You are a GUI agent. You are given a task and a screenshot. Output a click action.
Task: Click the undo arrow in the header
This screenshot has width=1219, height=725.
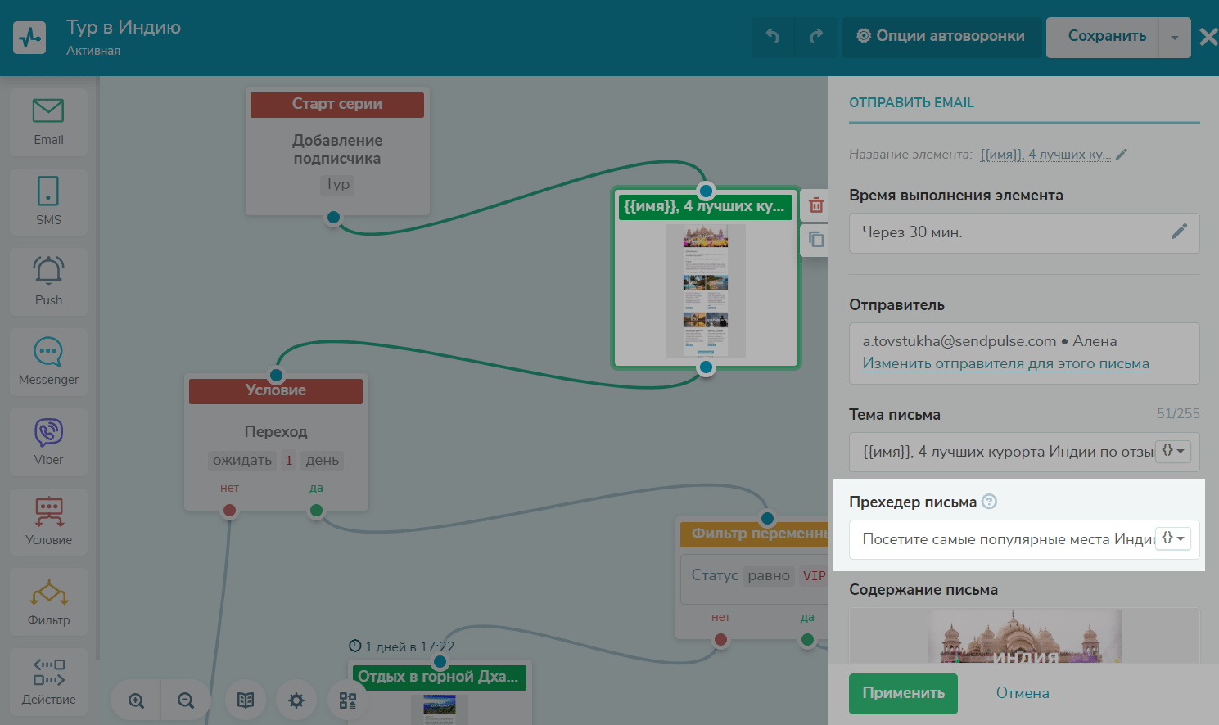tap(772, 37)
